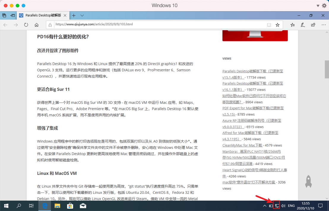329x211 pixels.
Task: Click the rocket back-to-top icon
Action: pyautogui.click(x=309, y=181)
